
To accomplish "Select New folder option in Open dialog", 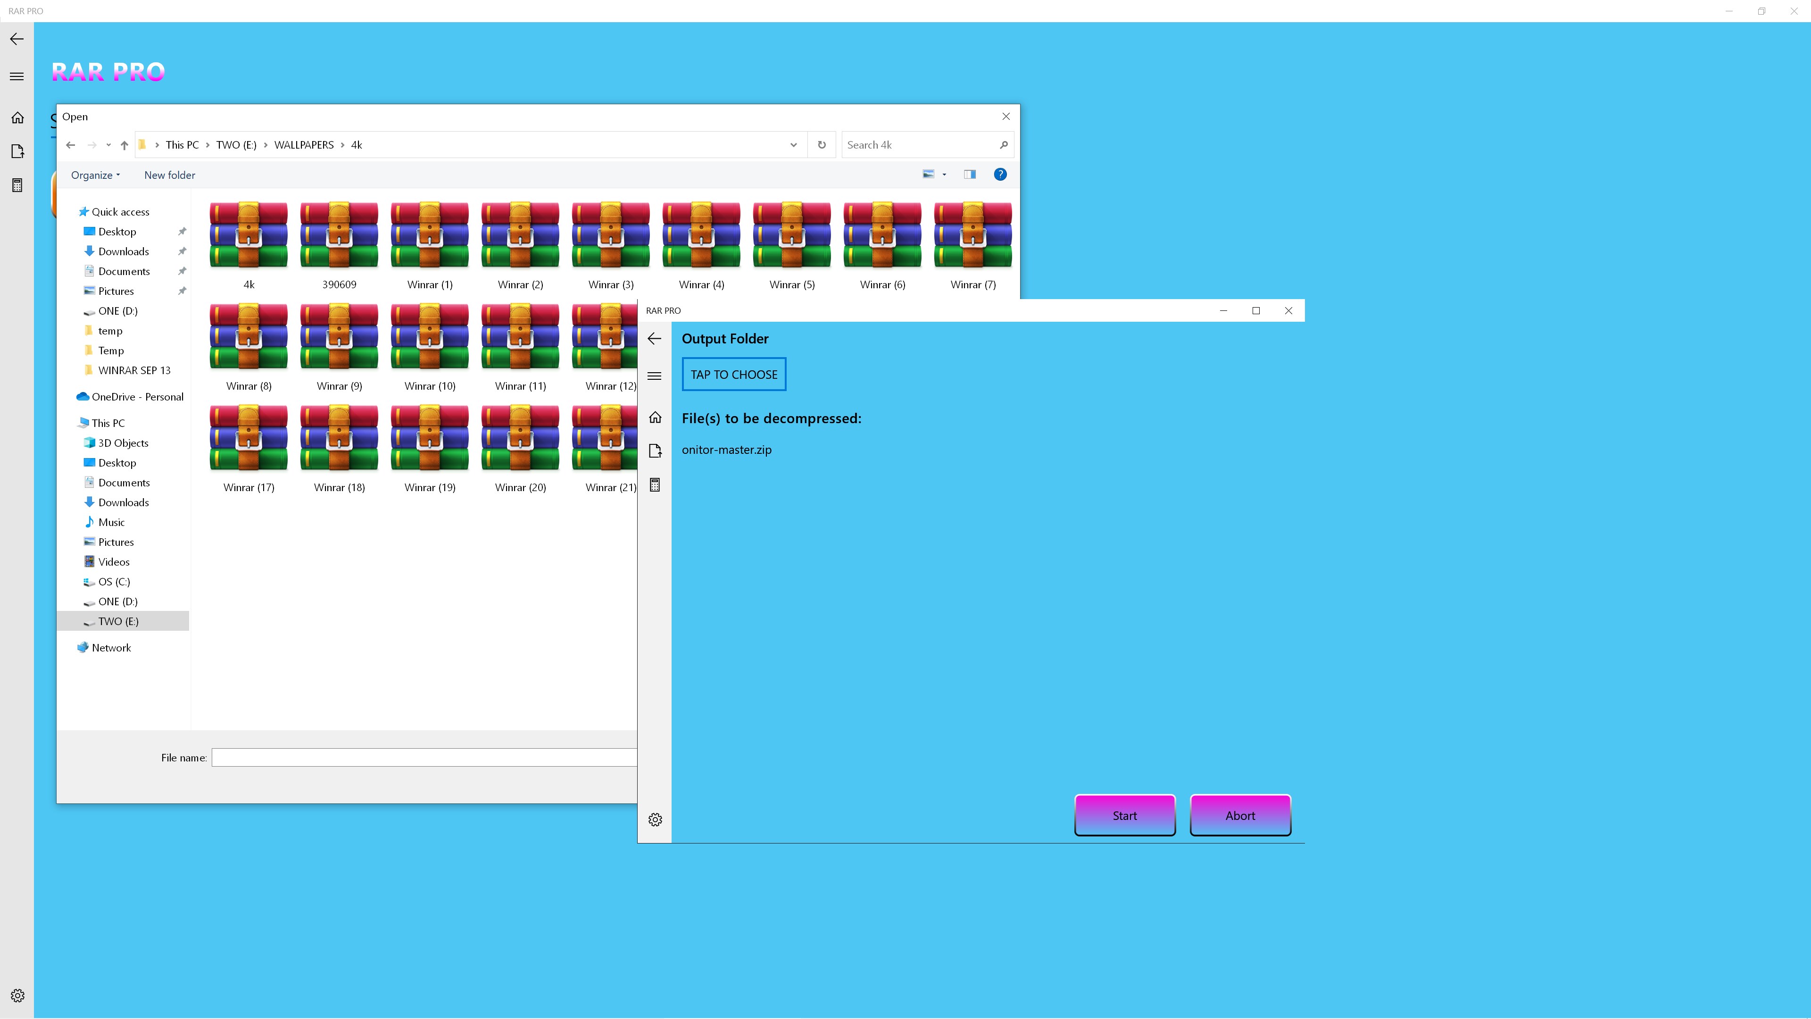I will pyautogui.click(x=170, y=174).
